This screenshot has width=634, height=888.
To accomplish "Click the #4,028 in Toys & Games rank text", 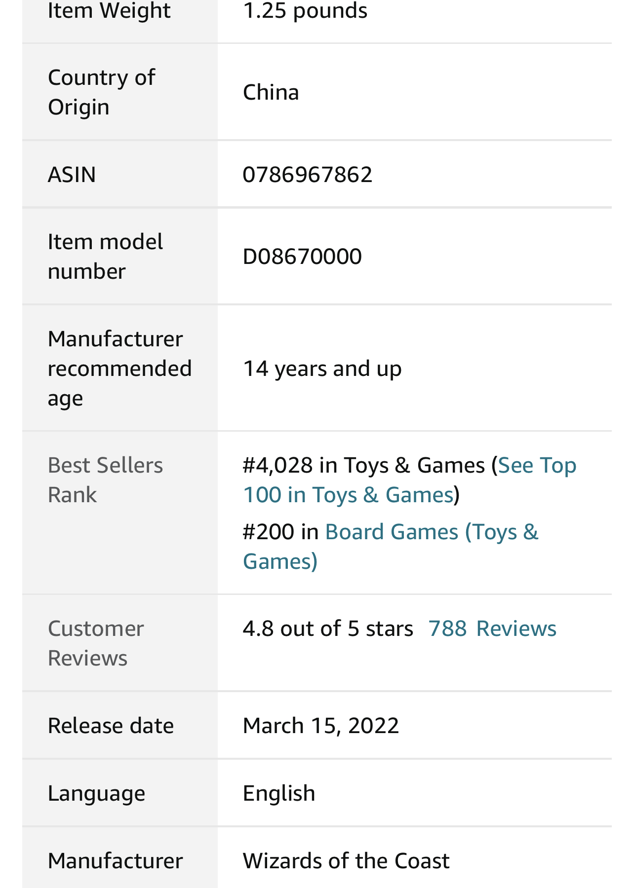I will [x=364, y=465].
